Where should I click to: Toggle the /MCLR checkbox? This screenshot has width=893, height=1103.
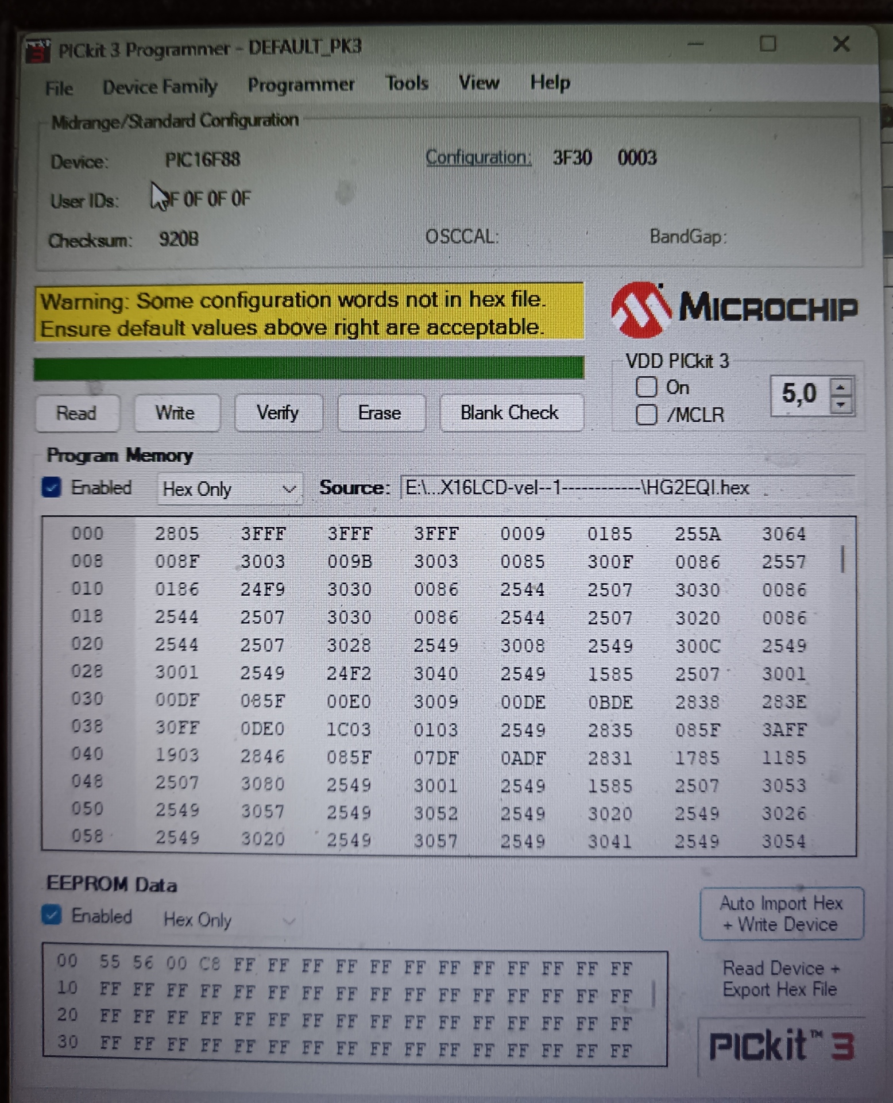coord(647,414)
